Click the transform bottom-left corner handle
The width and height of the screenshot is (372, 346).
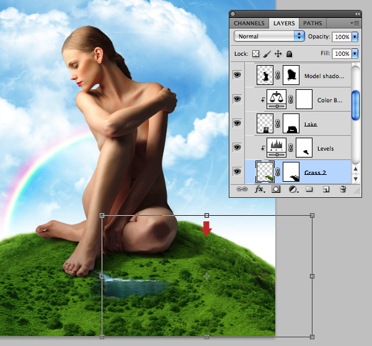102,337
